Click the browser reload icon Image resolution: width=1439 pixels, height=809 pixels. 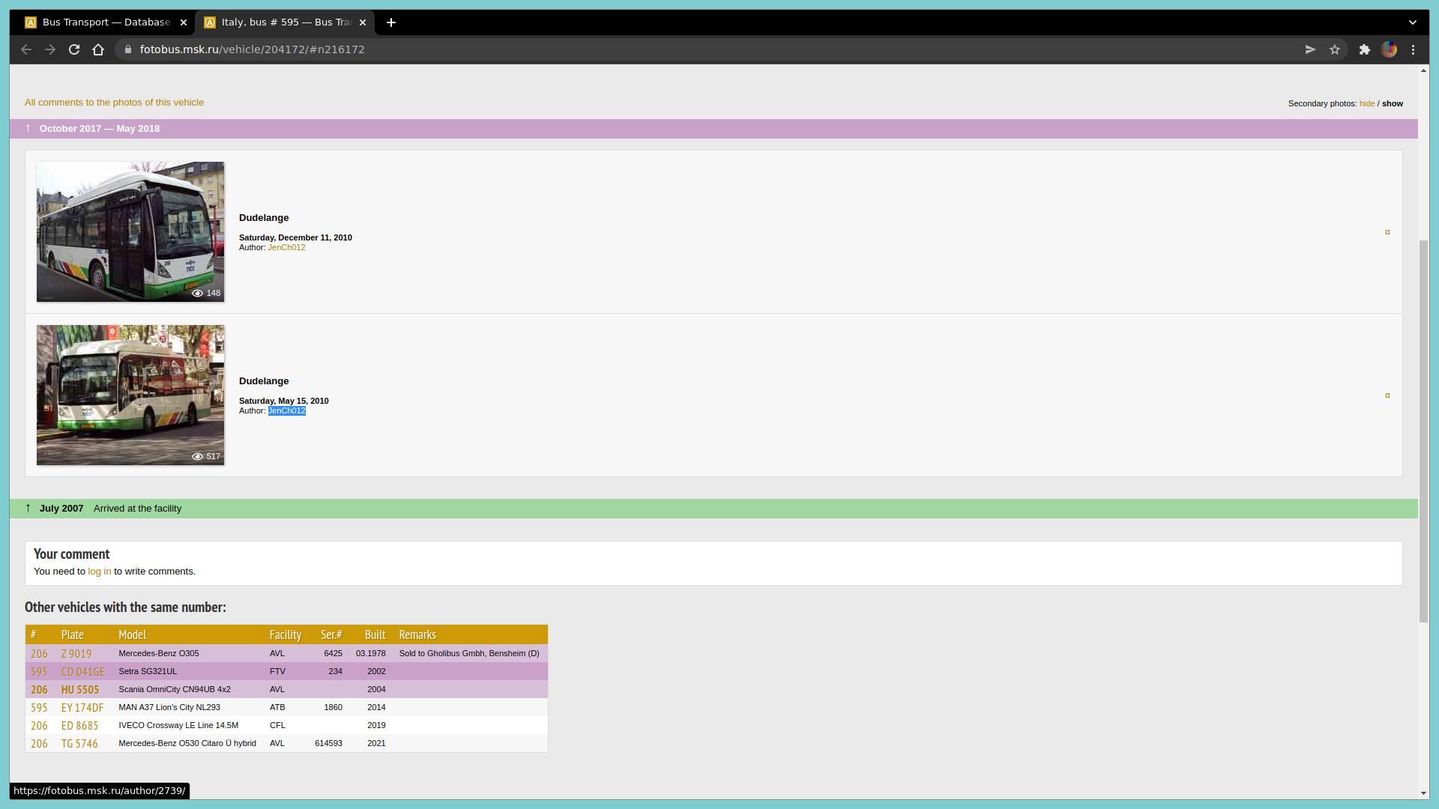click(x=74, y=49)
